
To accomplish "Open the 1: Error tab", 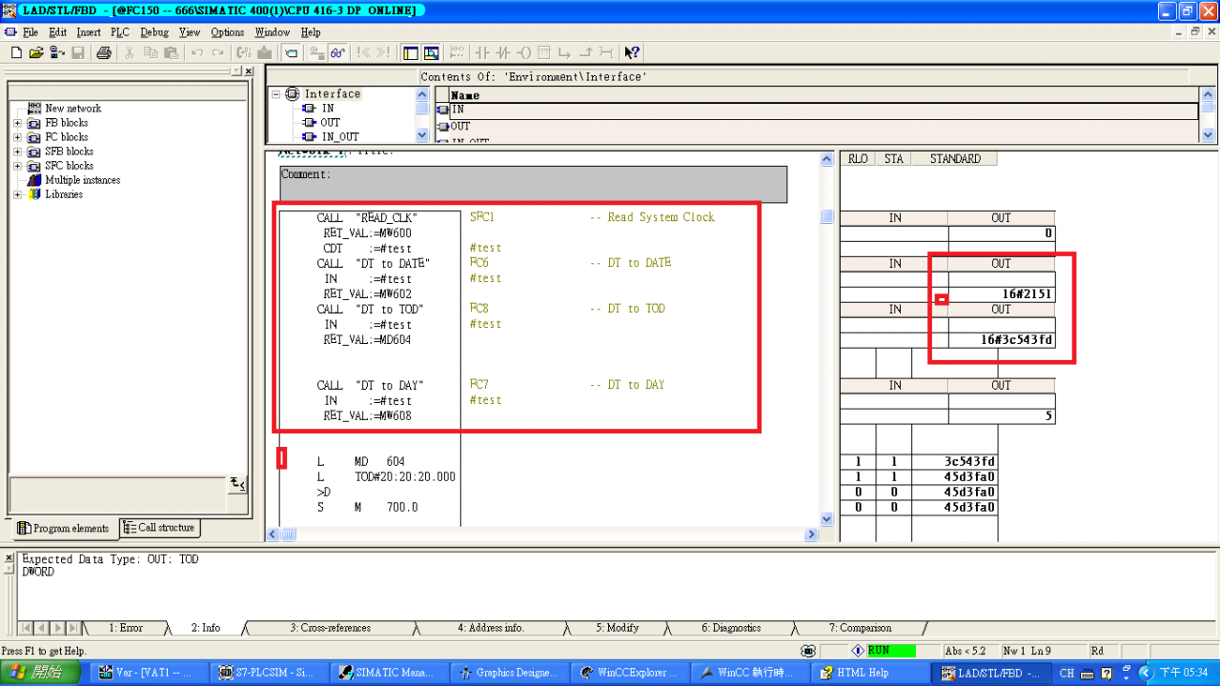I will tap(125, 628).
